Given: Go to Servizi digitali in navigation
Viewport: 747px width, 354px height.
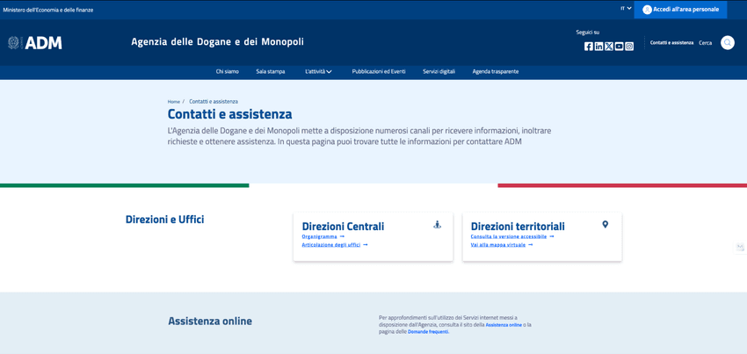Looking at the screenshot, I should 439,71.
